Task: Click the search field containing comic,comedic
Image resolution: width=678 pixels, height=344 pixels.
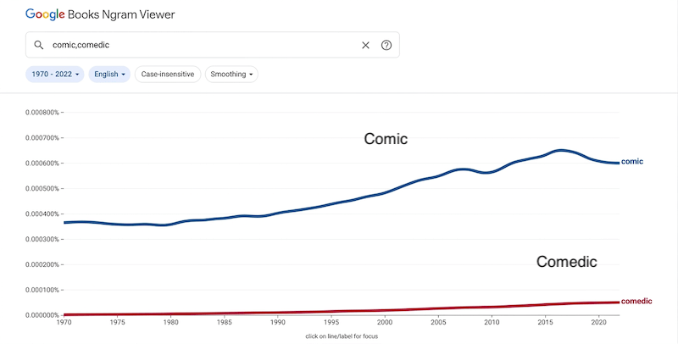Action: click(x=203, y=45)
